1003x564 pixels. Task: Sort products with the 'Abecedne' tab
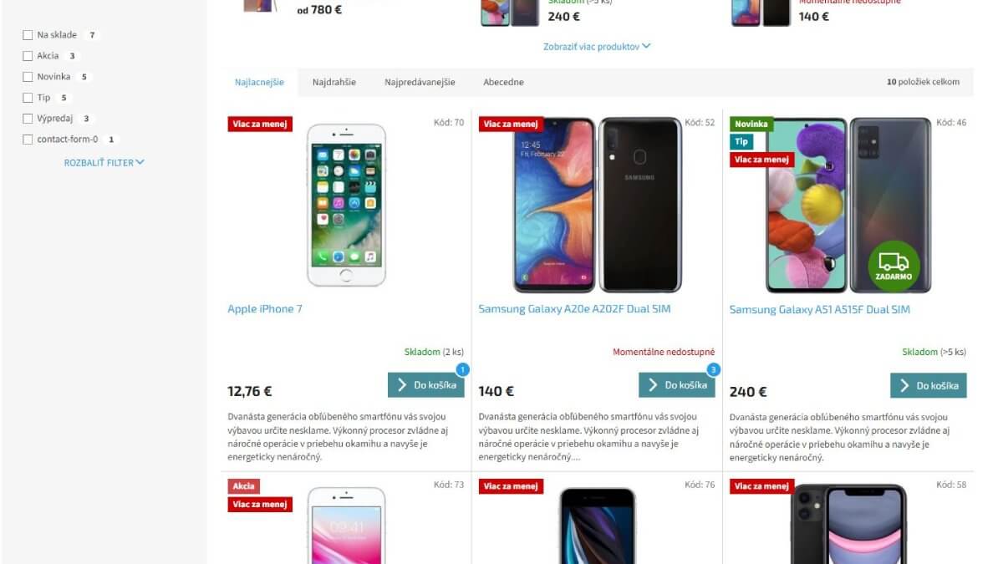click(503, 82)
